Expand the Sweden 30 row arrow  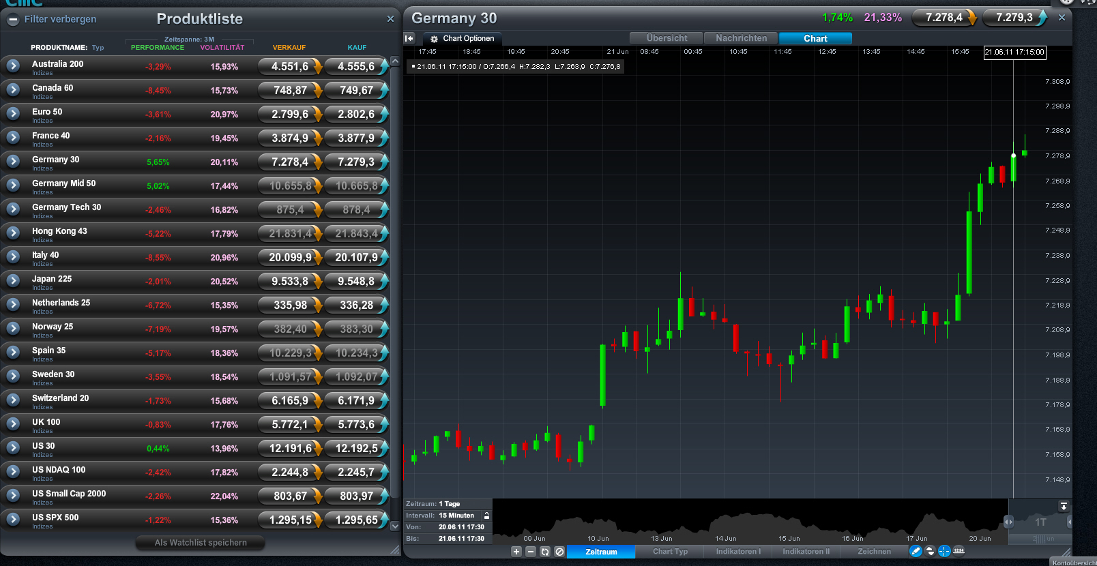[x=13, y=376]
